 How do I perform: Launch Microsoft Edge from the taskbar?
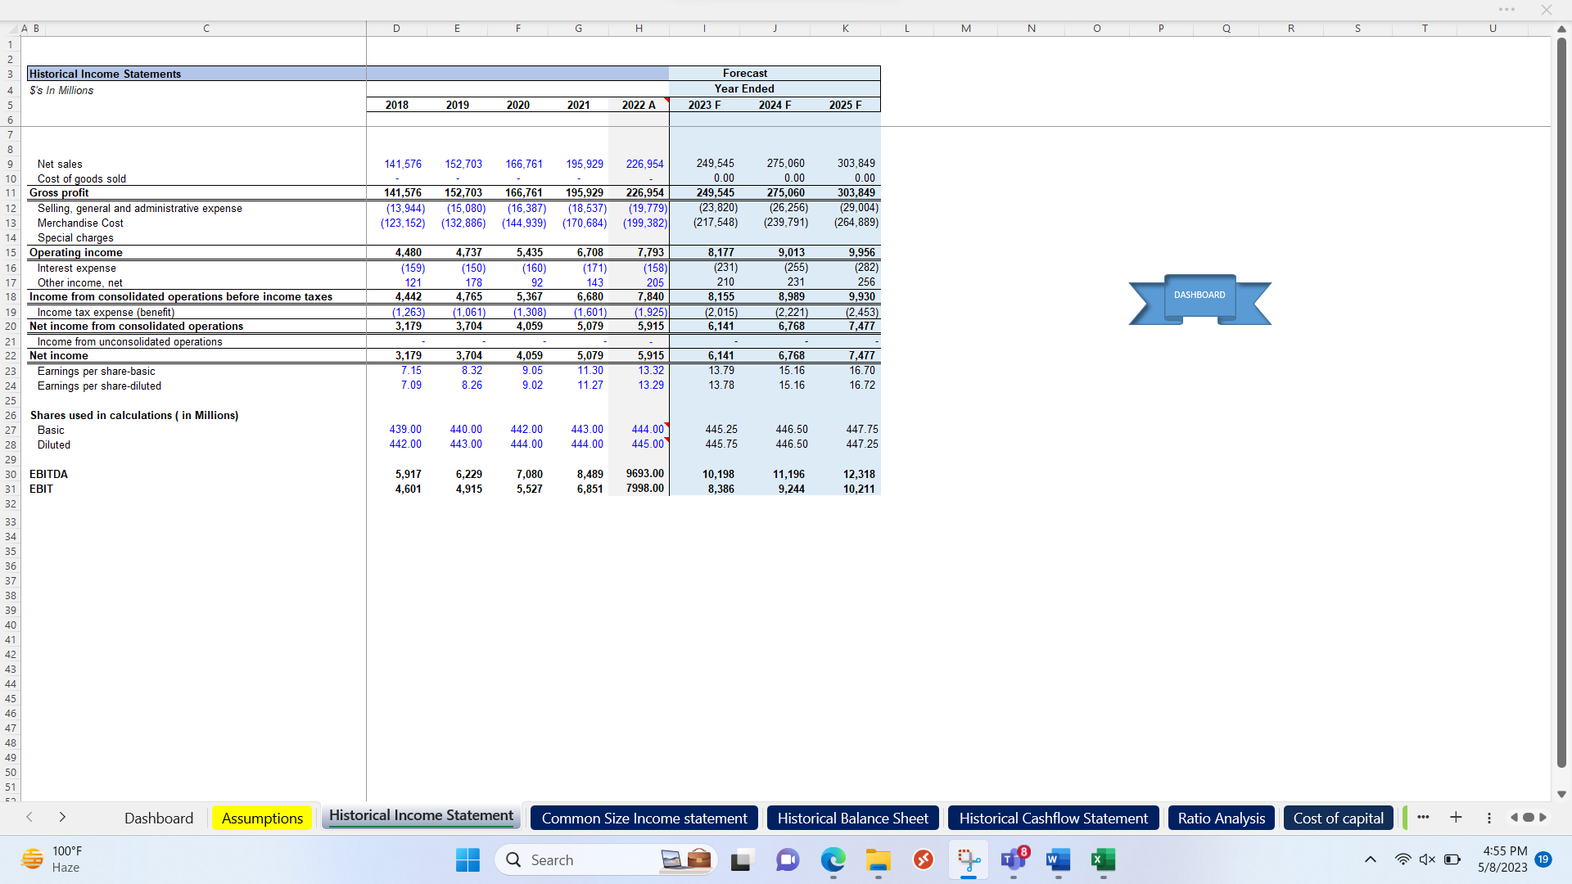tap(833, 860)
